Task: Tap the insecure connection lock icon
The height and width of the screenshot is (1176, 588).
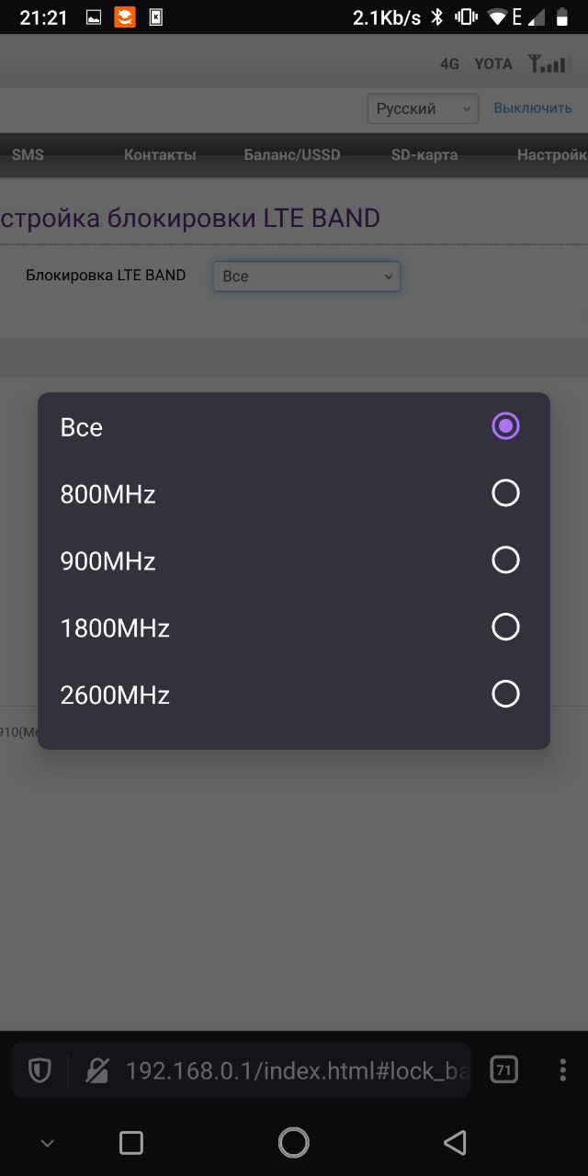Action: pyautogui.click(x=96, y=1070)
